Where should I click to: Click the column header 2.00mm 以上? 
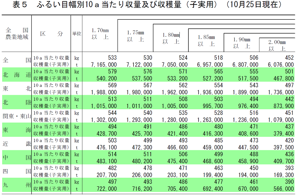277,45
